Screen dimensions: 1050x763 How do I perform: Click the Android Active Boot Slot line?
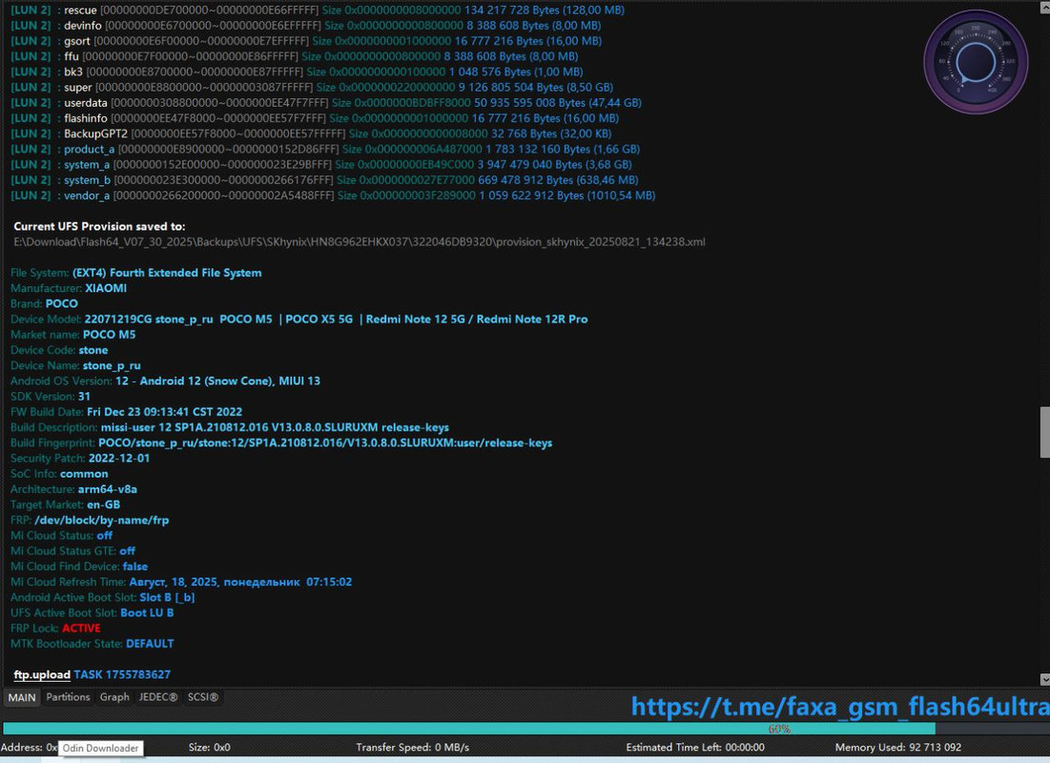coord(102,596)
